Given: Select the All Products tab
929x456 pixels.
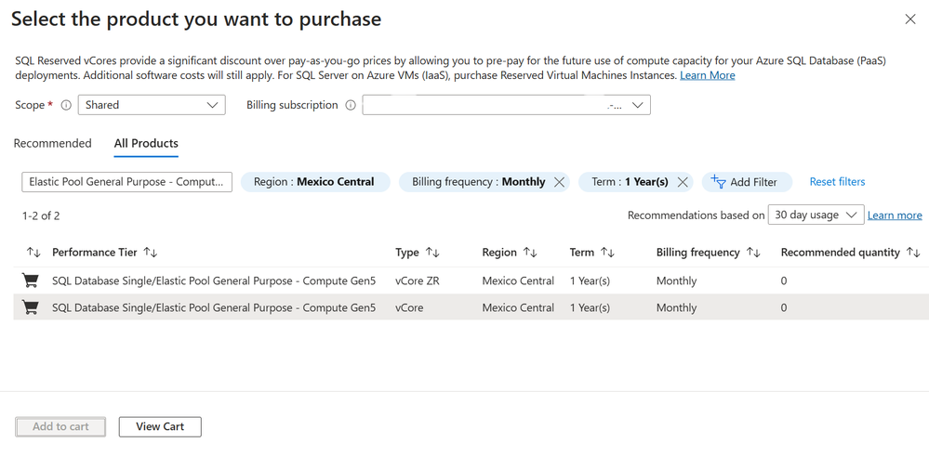Looking at the screenshot, I should [146, 143].
